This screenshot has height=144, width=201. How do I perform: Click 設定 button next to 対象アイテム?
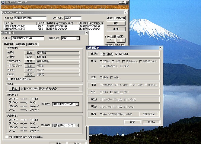(x=30, y=61)
